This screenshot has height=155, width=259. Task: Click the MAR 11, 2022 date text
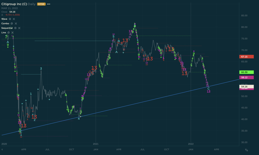10,8
